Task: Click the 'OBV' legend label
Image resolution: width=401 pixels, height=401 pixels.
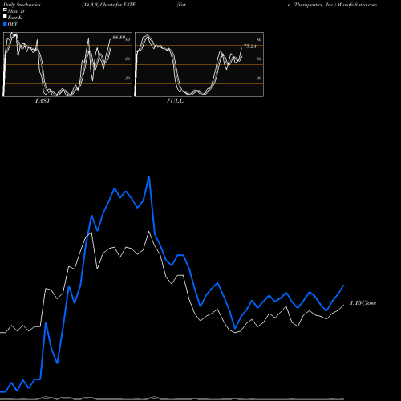Action: point(13,24)
